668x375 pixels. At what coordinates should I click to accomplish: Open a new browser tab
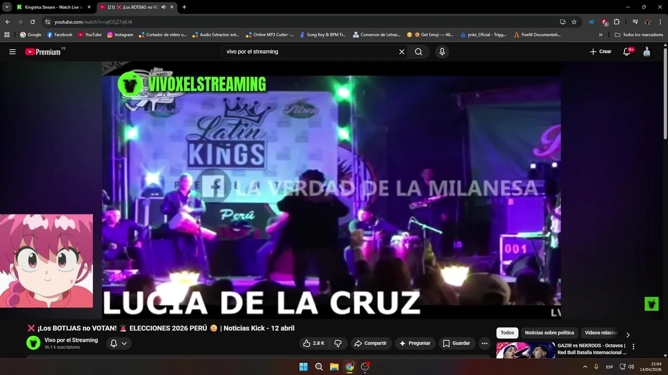[x=184, y=7]
